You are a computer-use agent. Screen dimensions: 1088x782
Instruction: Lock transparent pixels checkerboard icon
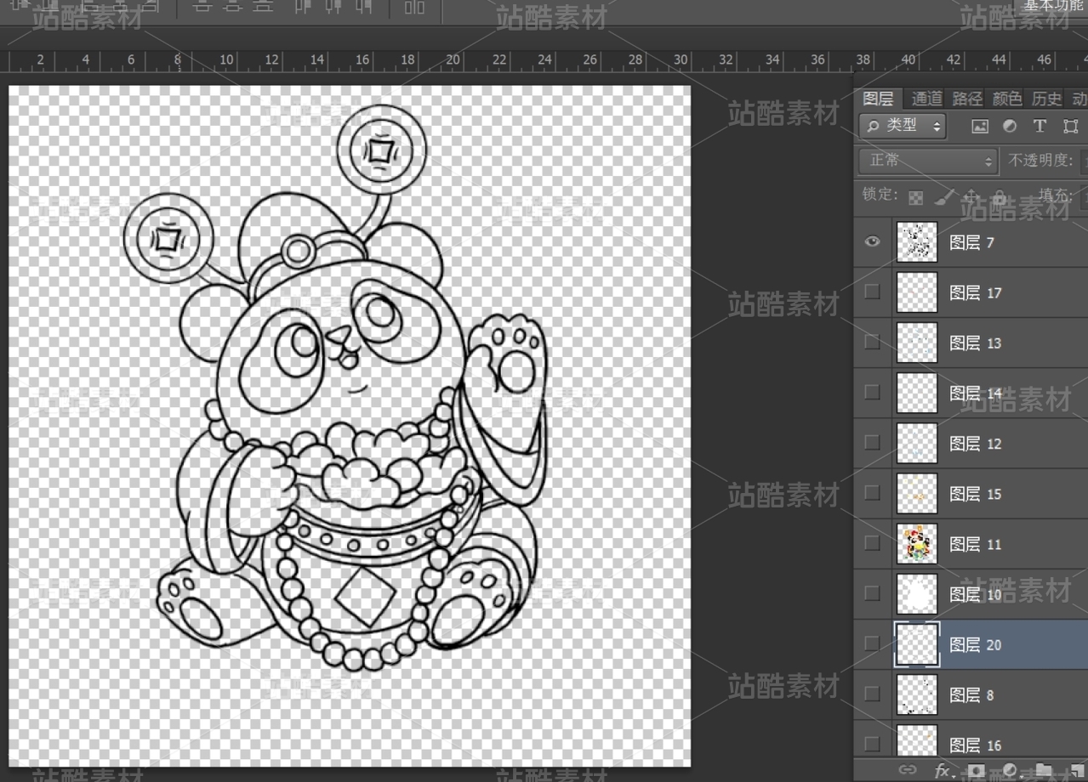tap(915, 197)
